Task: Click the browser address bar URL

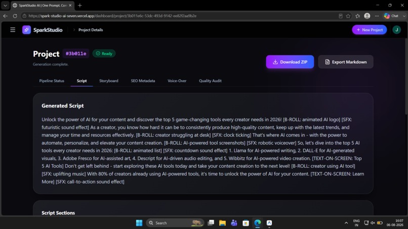Action: pos(112,16)
